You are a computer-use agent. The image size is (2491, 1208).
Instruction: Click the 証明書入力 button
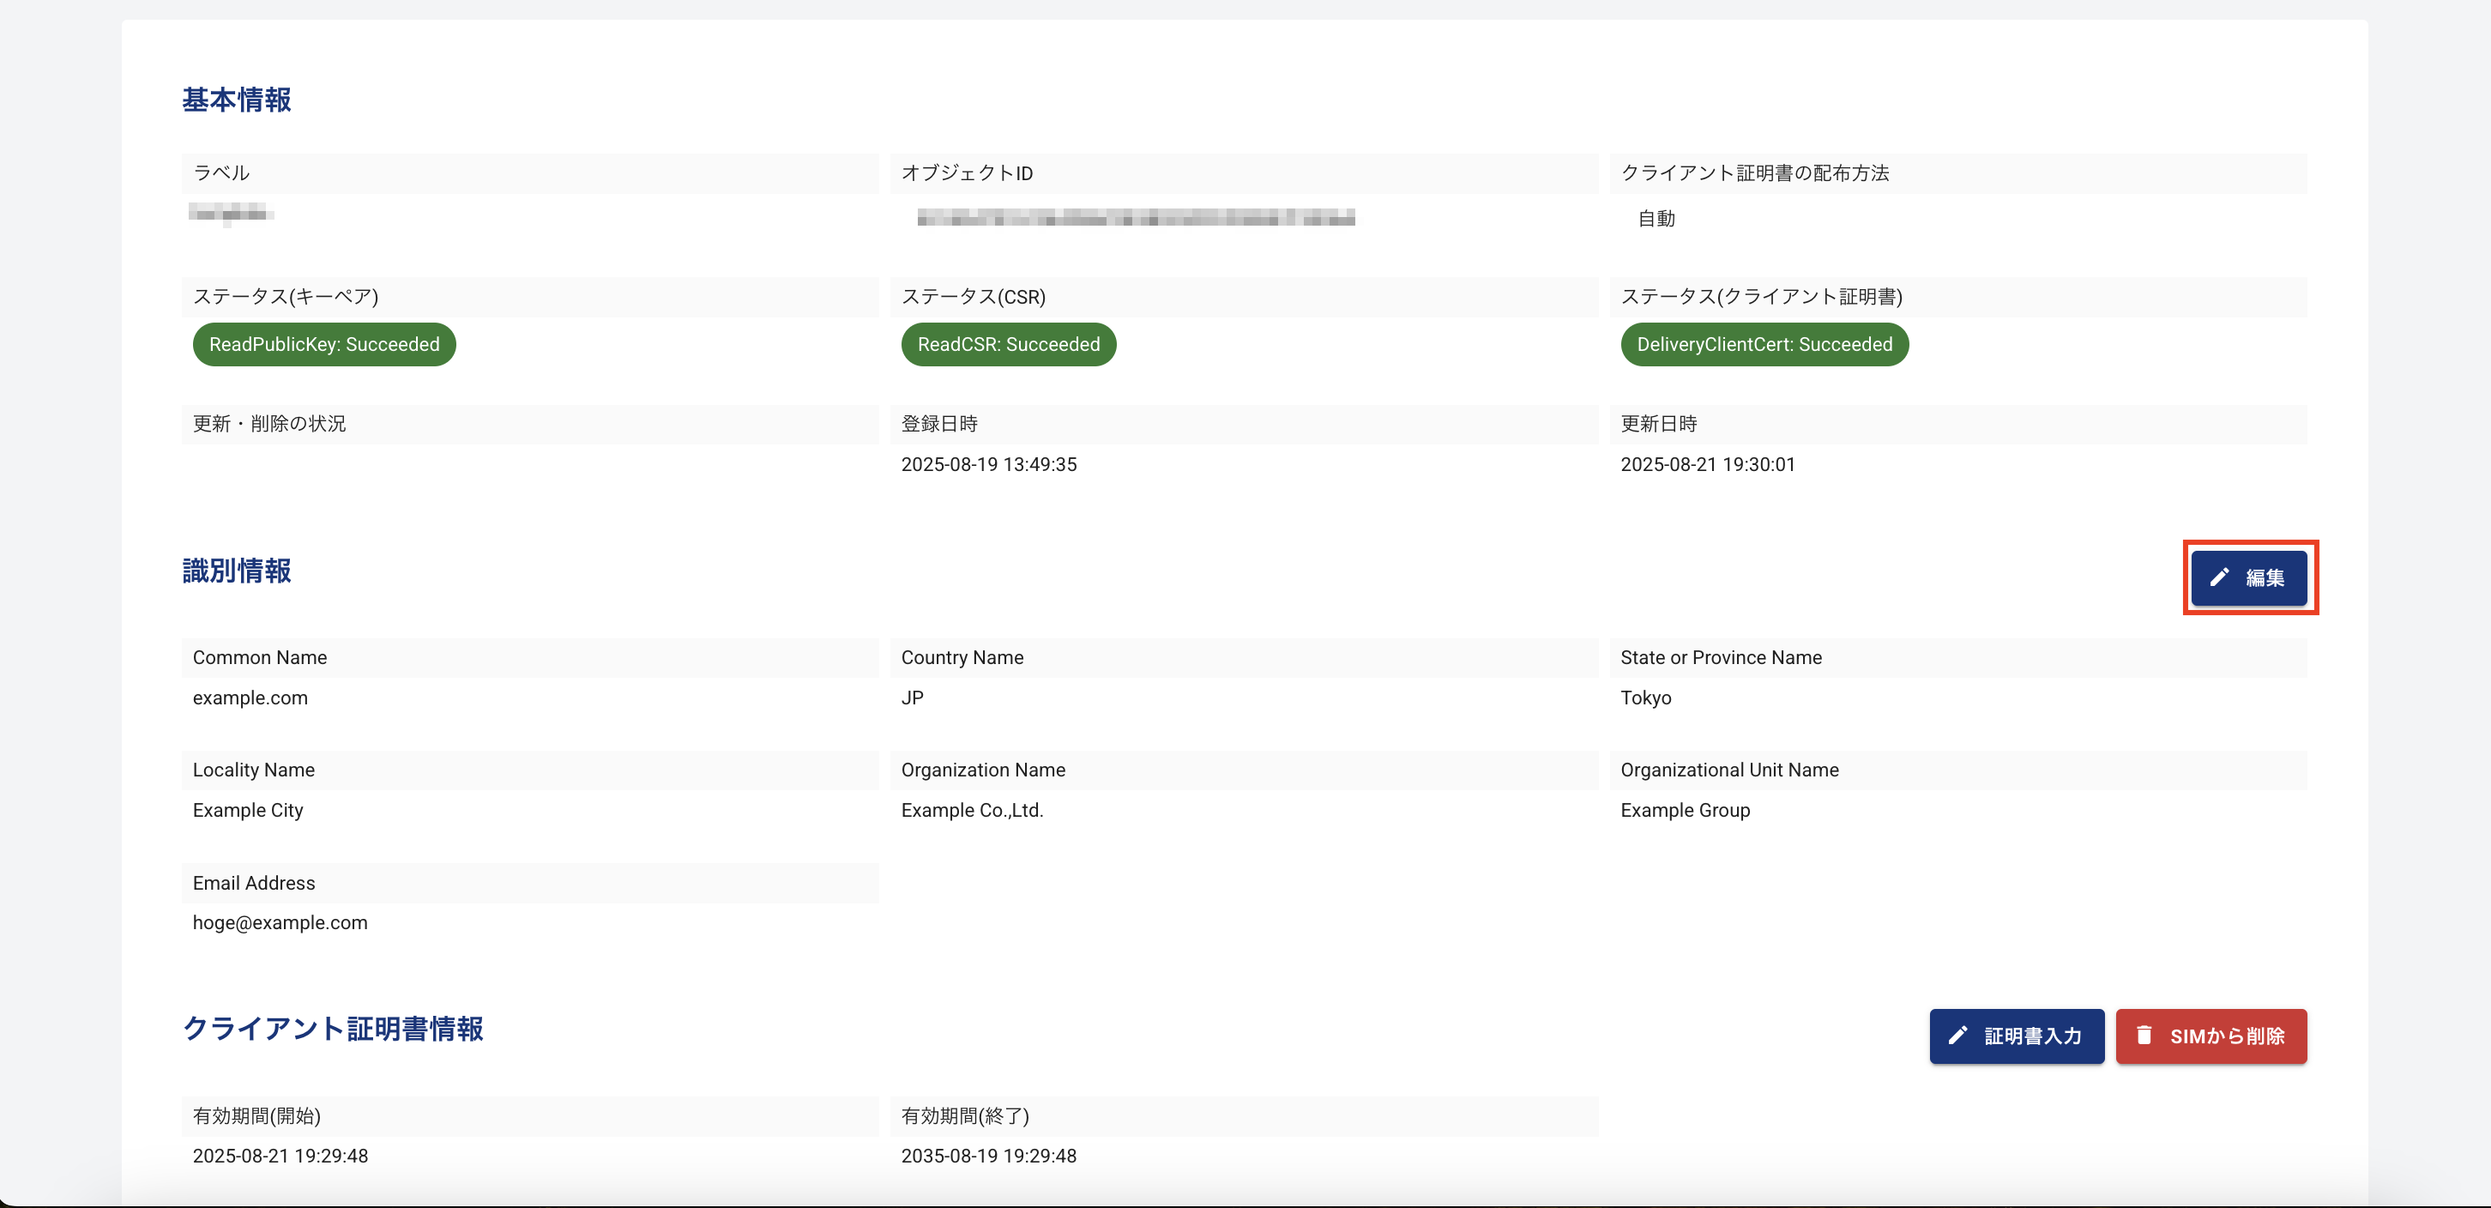[2016, 1036]
